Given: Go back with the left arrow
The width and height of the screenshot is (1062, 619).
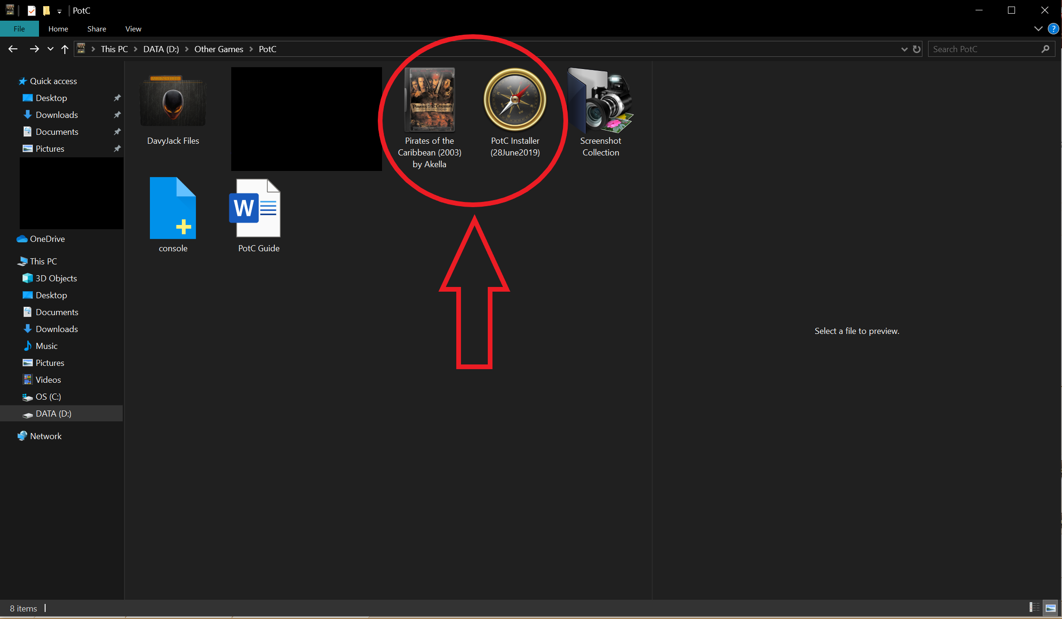Looking at the screenshot, I should pos(13,49).
